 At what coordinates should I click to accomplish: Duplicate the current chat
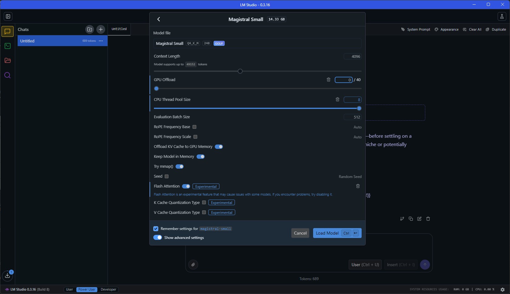point(496,29)
